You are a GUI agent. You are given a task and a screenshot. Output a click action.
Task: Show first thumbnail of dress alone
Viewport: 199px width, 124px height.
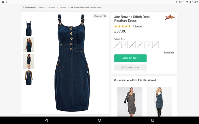coord(29,28)
